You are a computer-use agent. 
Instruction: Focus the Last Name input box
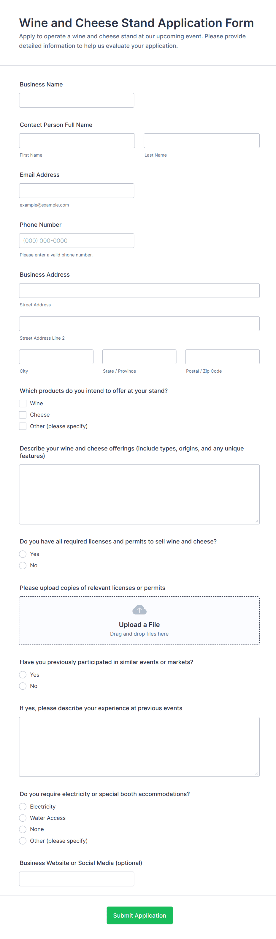click(x=201, y=141)
